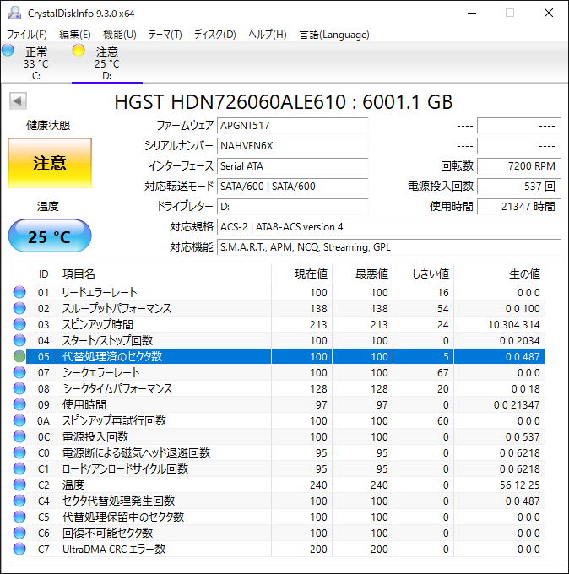The image size is (569, 574).
Task: Select drive D: 注意 25 °C tab
Action: point(107,63)
